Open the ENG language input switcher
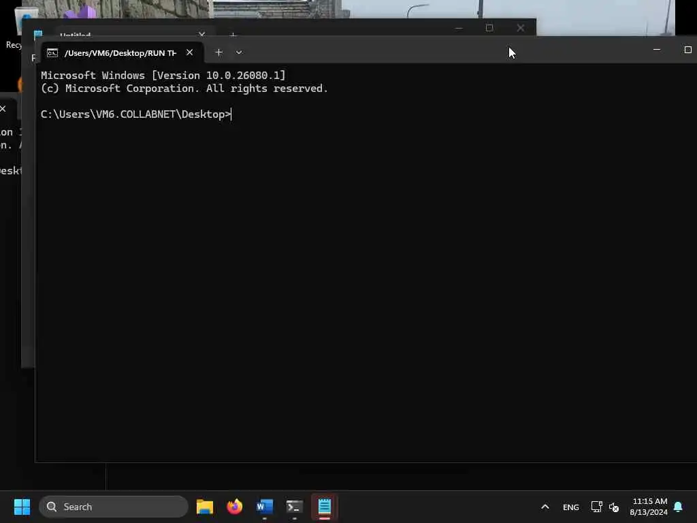 pos(571,507)
